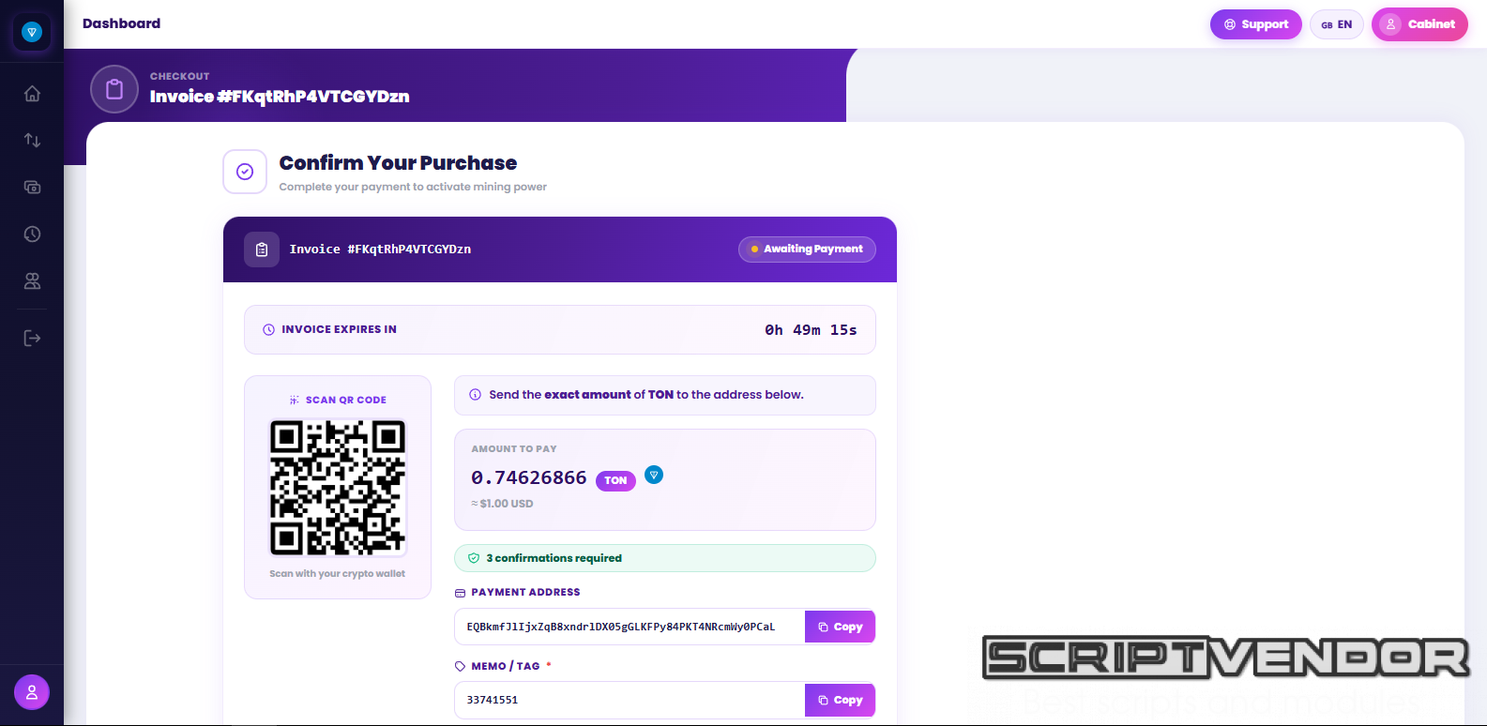This screenshot has height=726, width=1487.
Task: Click the payment address field
Action: pyautogui.click(x=629, y=627)
